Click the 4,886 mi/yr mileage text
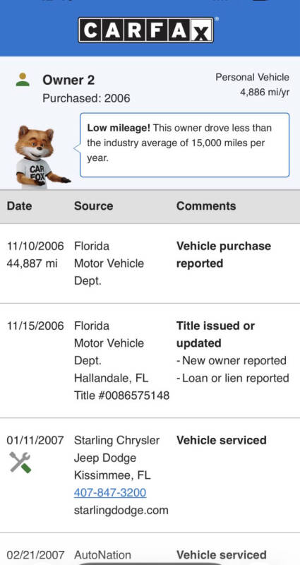The height and width of the screenshot is (565, 300). tap(265, 93)
